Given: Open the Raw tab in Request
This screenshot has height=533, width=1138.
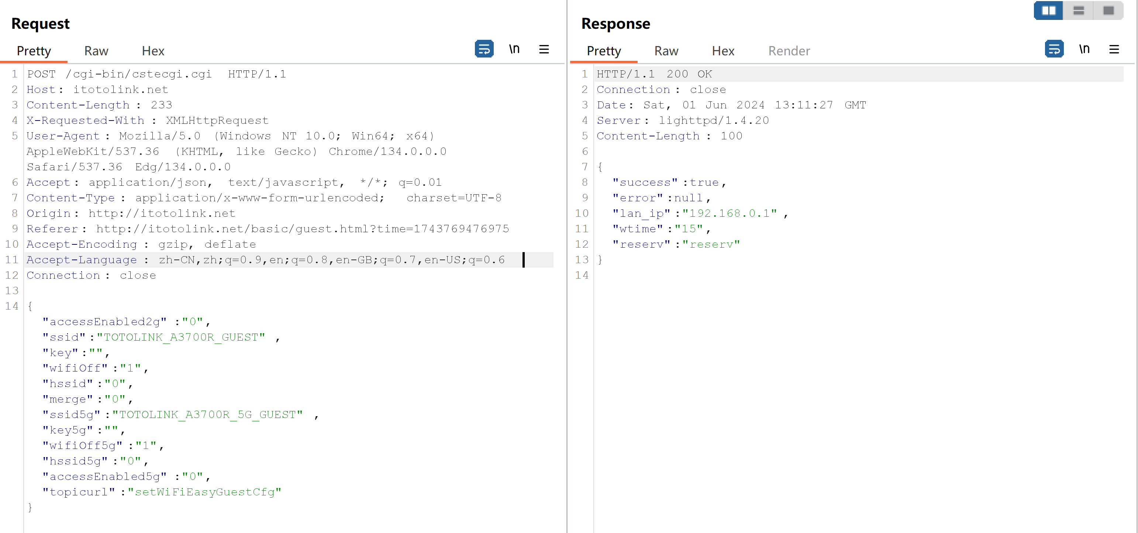Looking at the screenshot, I should [x=96, y=51].
